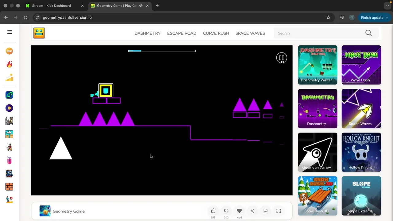The width and height of the screenshot is (393, 221).
Task: Open a new browser tab
Action: point(157,6)
